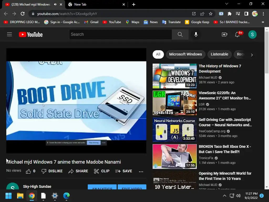
Task: Save video to a playlist with SAVE
Action: [124, 171]
